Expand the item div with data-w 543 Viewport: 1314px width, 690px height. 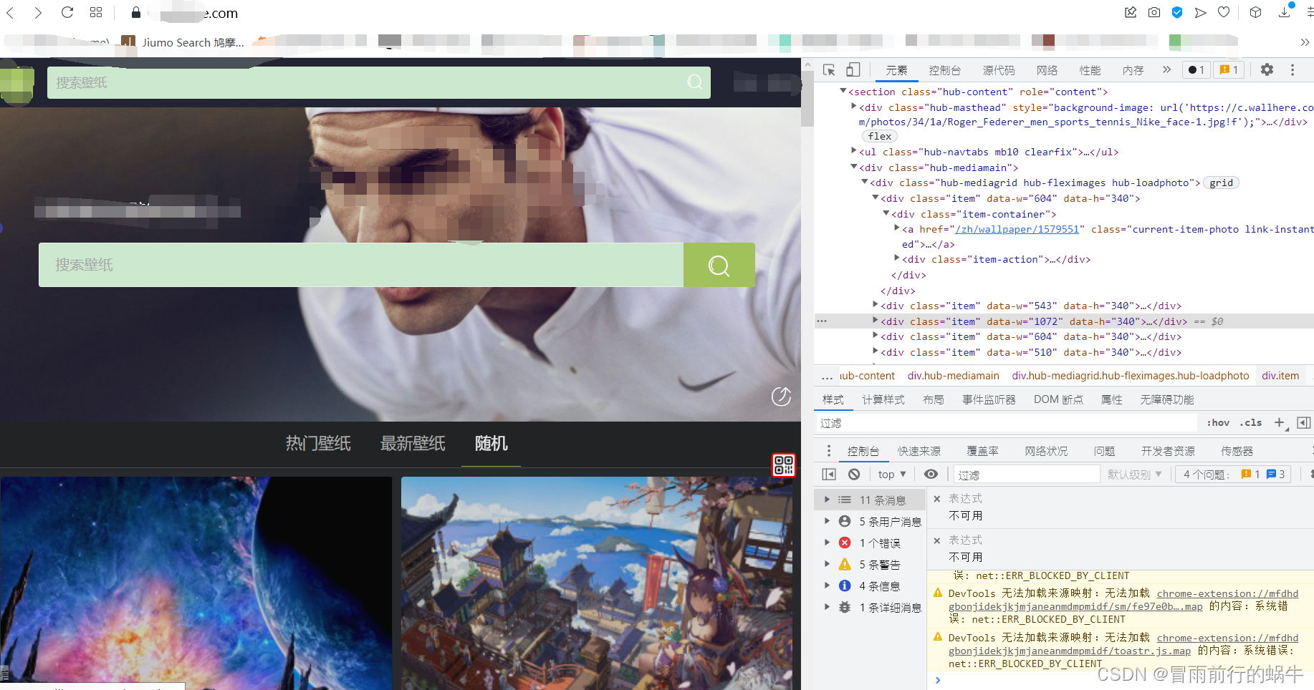coord(875,305)
